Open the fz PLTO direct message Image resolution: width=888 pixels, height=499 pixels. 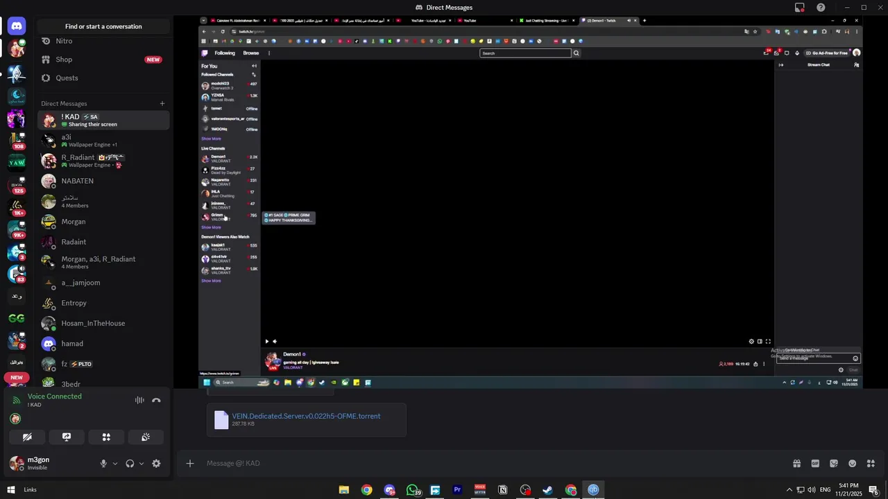tap(103, 364)
